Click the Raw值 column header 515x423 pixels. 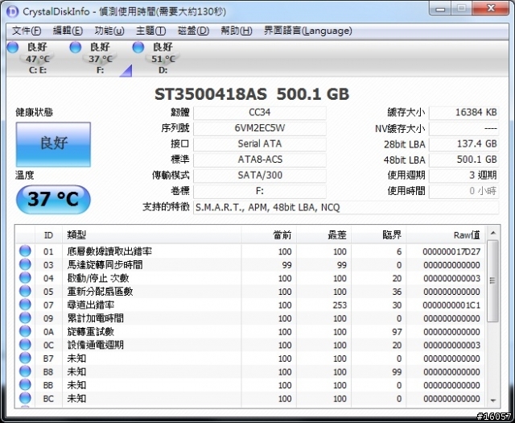click(x=445, y=234)
